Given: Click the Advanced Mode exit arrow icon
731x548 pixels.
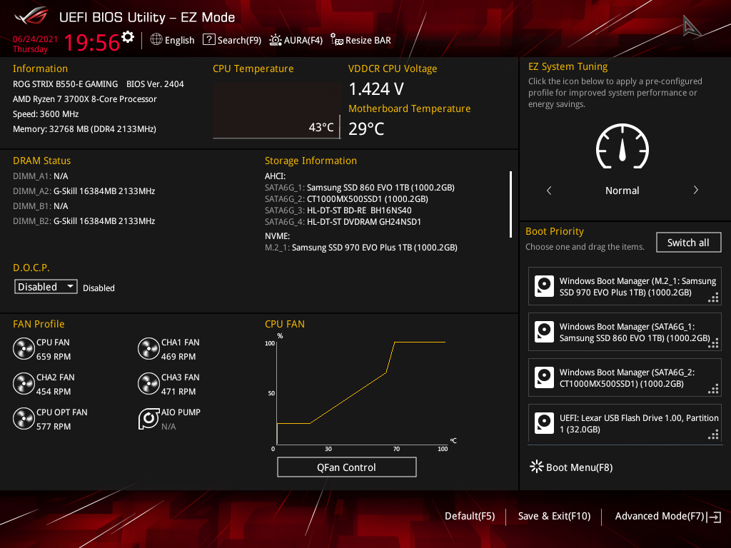Looking at the screenshot, I should point(714,517).
